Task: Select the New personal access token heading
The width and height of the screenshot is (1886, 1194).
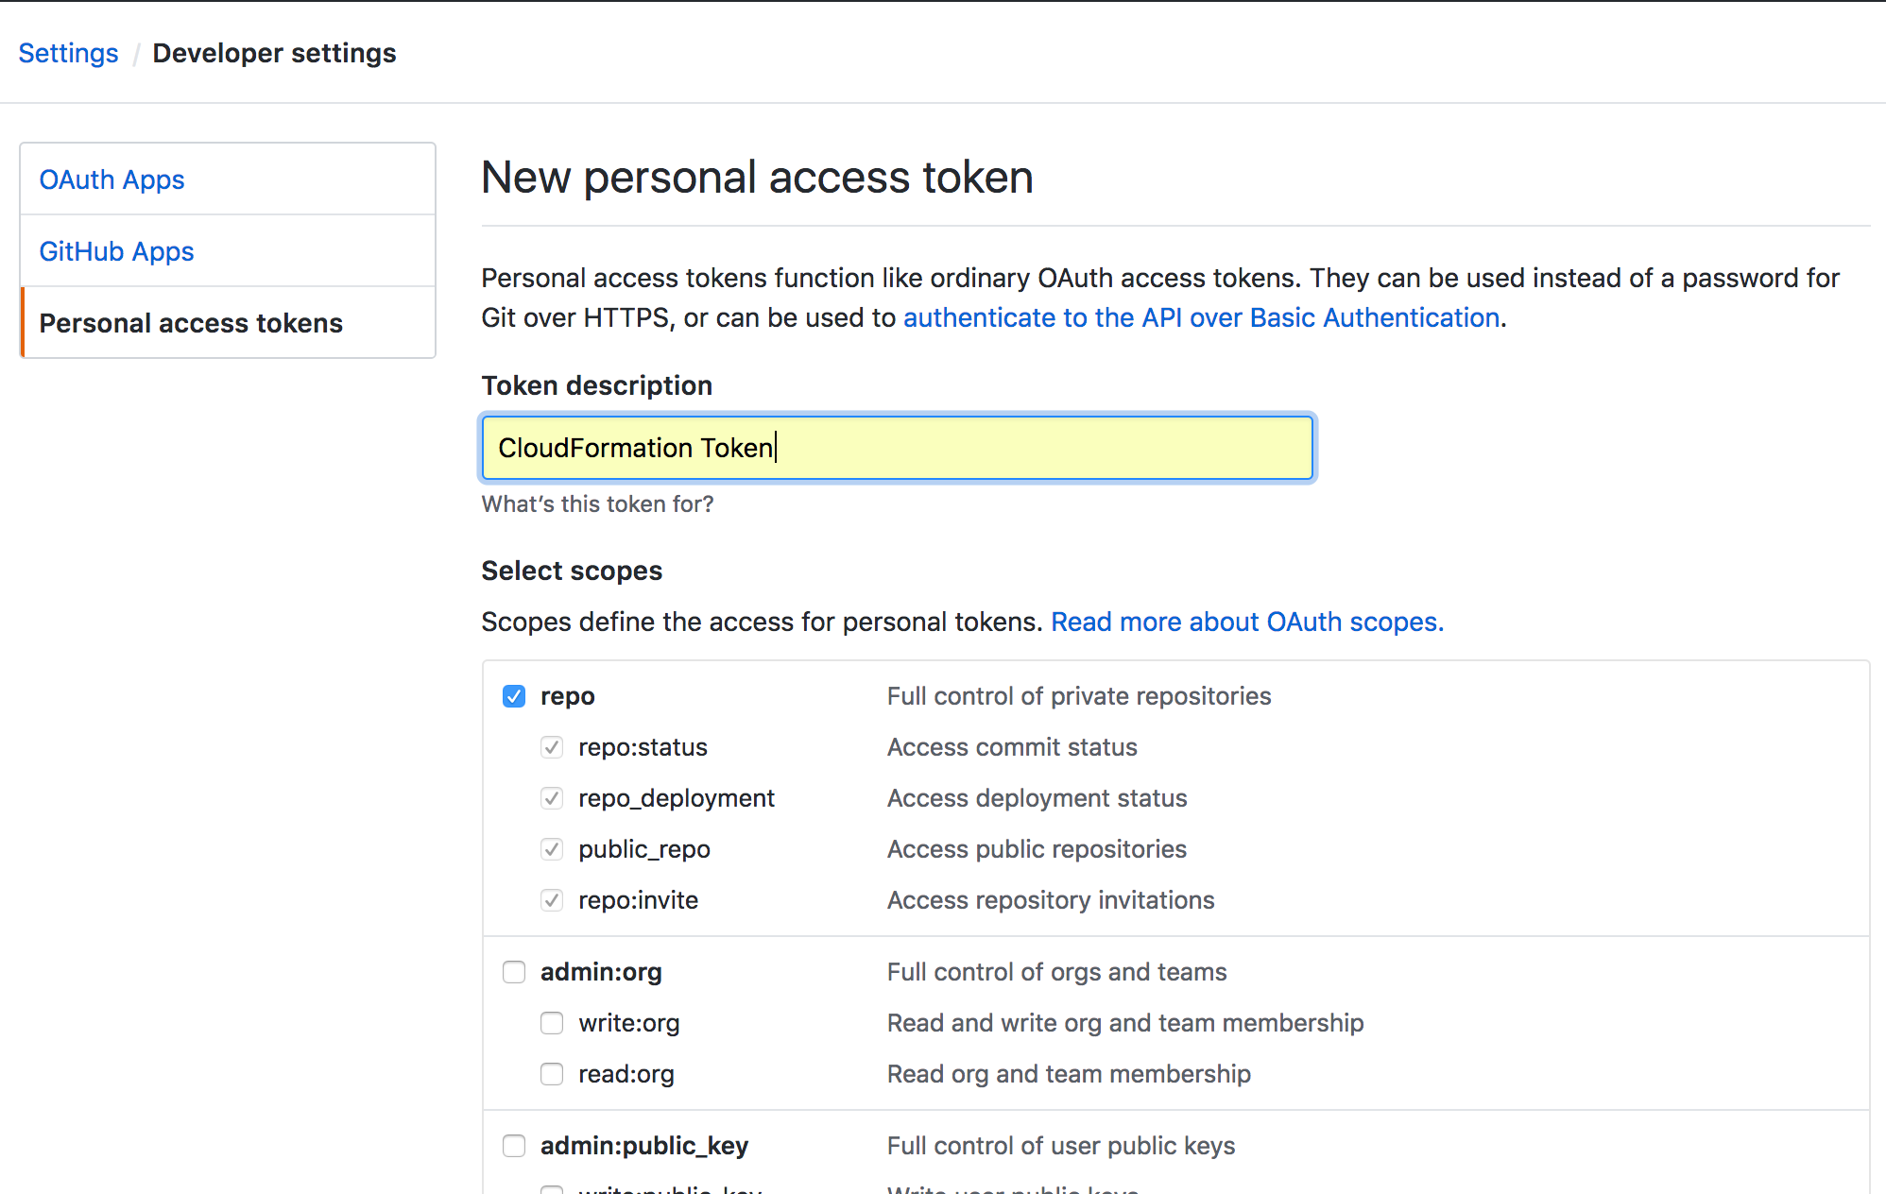Action: pyautogui.click(x=757, y=178)
